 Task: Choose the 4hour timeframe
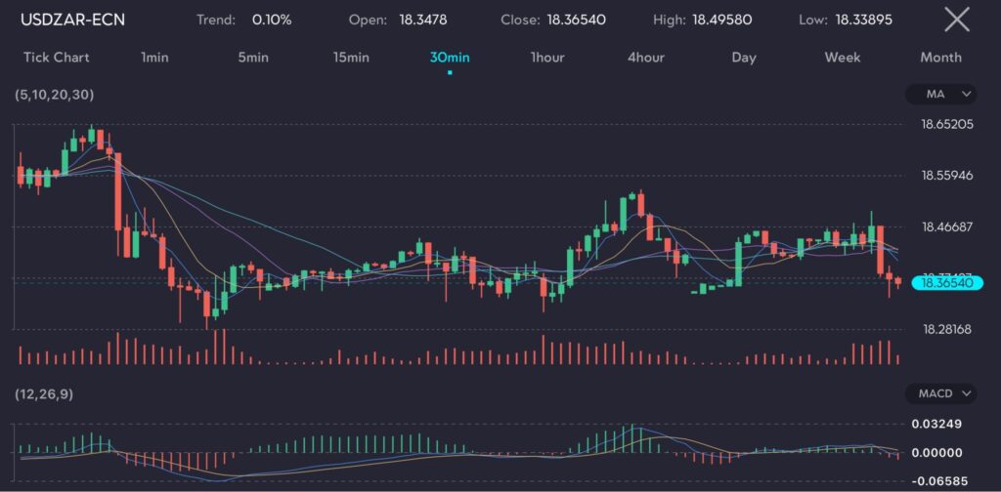[x=646, y=57]
